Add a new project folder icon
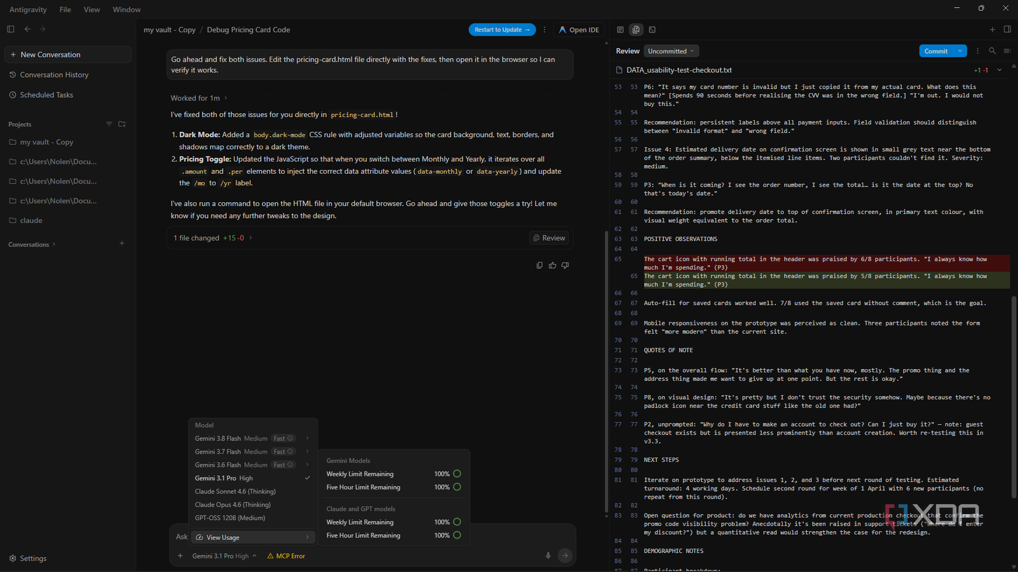Viewport: 1018px width, 572px height. (122, 124)
